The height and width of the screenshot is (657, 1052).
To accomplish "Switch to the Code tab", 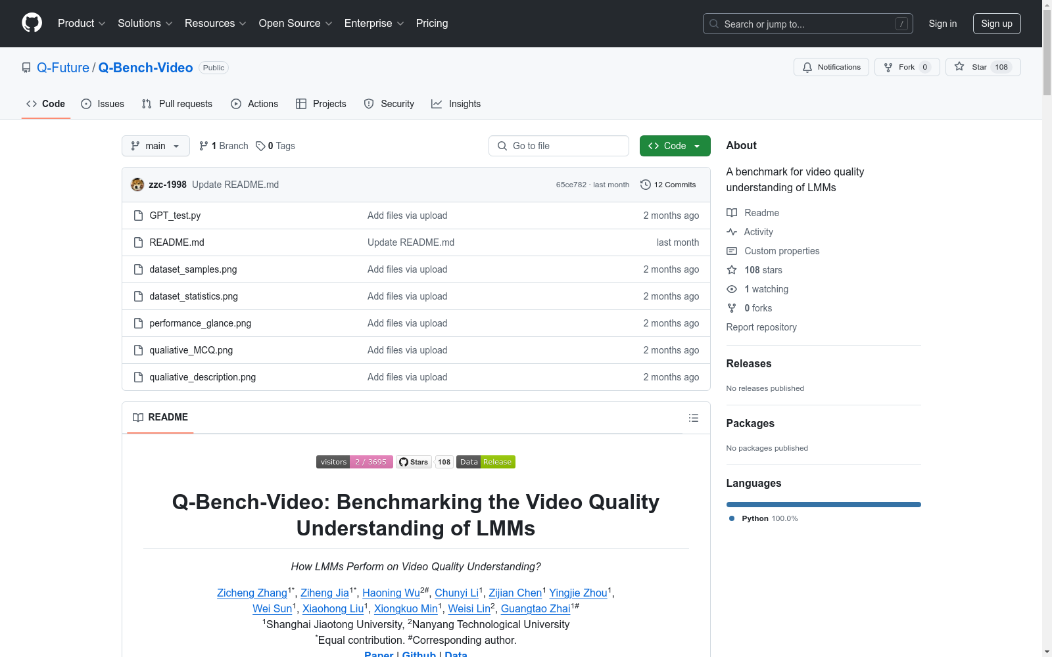I will [x=46, y=104].
